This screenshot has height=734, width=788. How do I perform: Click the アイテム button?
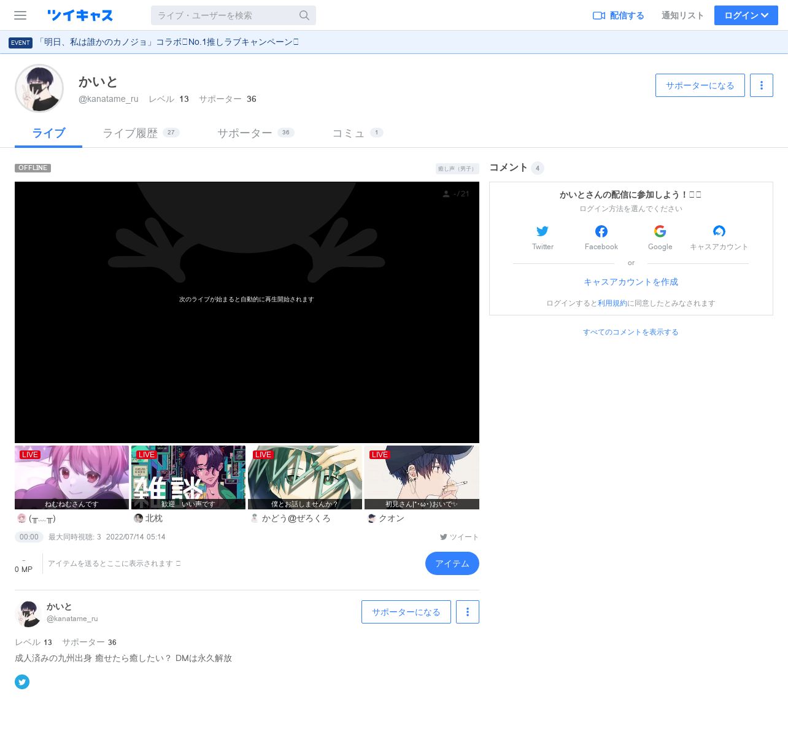452,563
